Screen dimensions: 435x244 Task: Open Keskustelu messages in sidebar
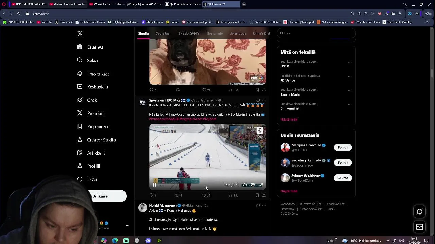point(92,87)
